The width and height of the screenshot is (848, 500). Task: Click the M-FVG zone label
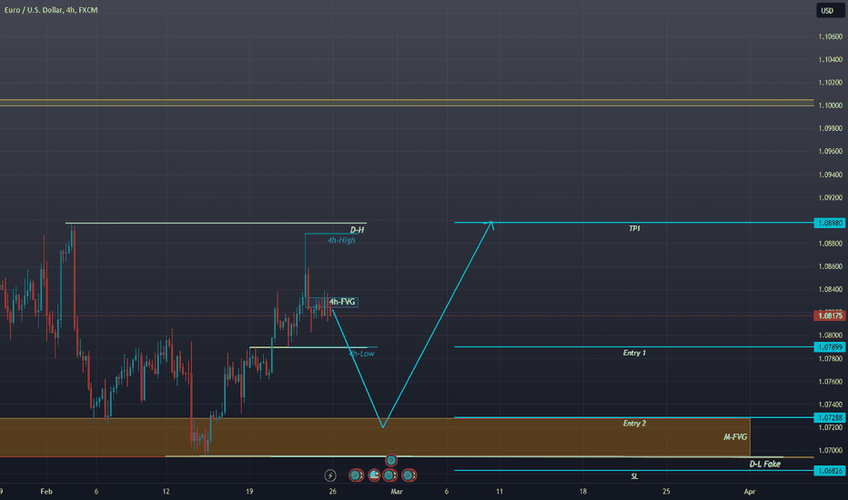[x=735, y=436]
